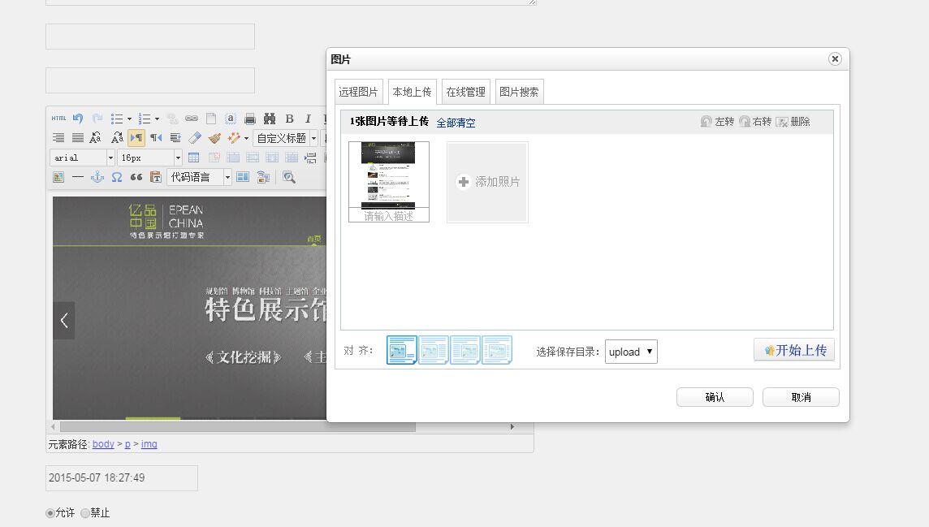Open the 自定义标题 heading dropdown
Viewport: 929px width, 527px height.
coord(285,138)
